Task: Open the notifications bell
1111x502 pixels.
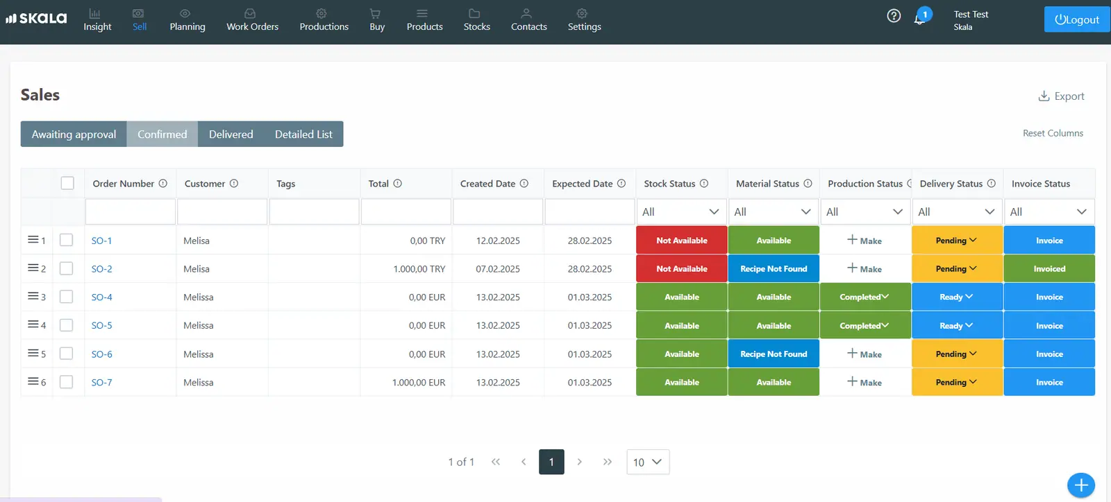Action: [919, 18]
